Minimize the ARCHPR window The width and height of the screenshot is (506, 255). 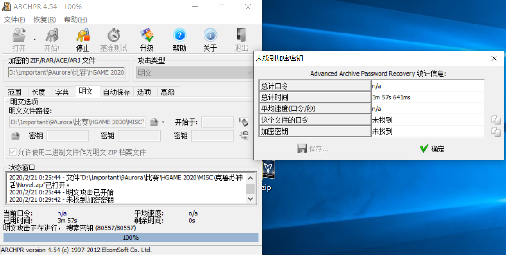195,6
